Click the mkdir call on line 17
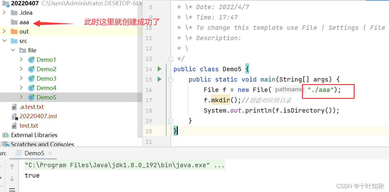The height and width of the screenshot is (192, 389). pyautogui.click(x=220, y=100)
